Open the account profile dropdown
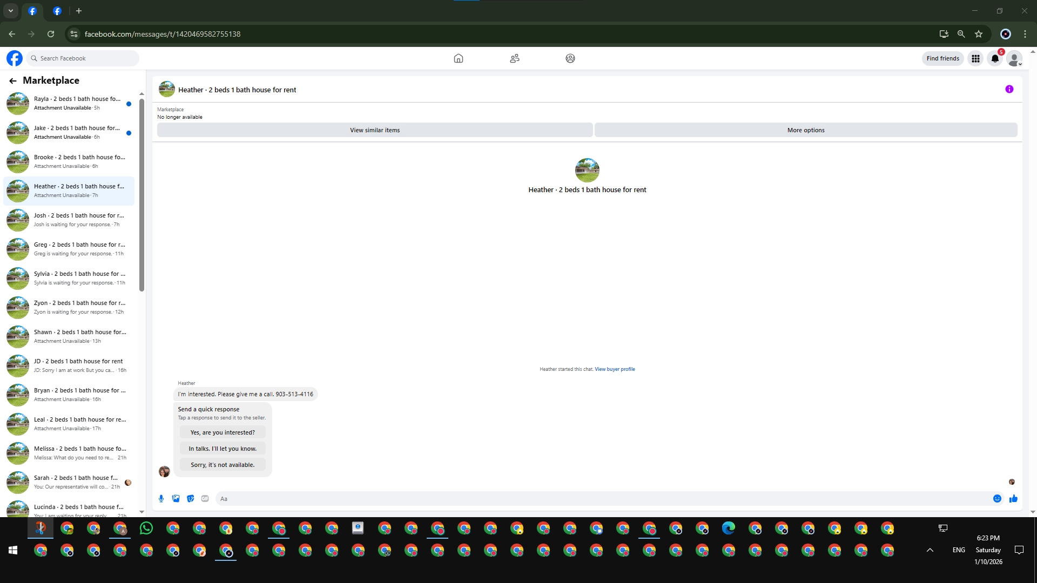Image resolution: width=1037 pixels, height=583 pixels. pyautogui.click(x=1014, y=58)
